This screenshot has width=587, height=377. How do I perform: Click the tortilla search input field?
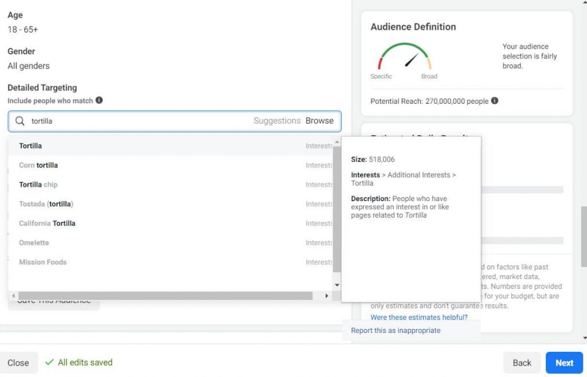[138, 121]
